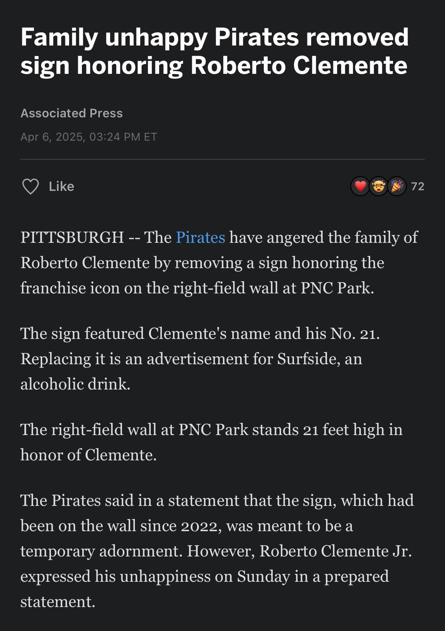Click the Apr 6, 2025 timestamp
The height and width of the screenshot is (631, 445).
point(89,137)
